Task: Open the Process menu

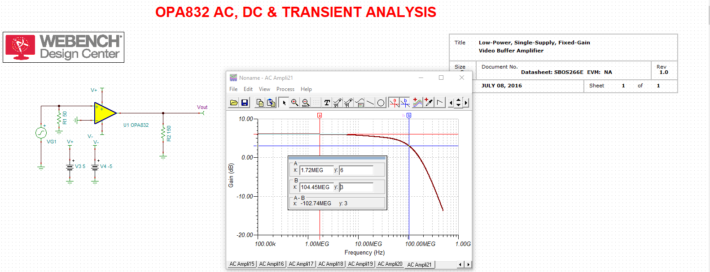Action: click(x=285, y=89)
